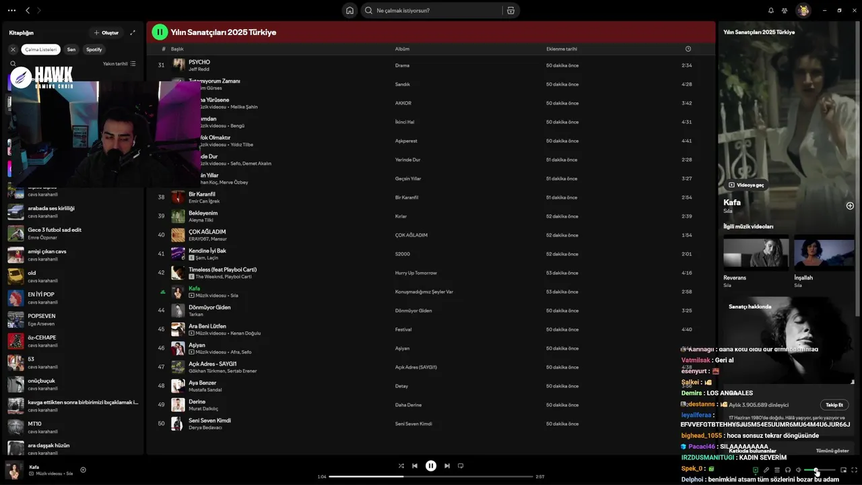862x485 pixels.
Task: Play the Seni Seven Kimdi track
Action: 430,424
